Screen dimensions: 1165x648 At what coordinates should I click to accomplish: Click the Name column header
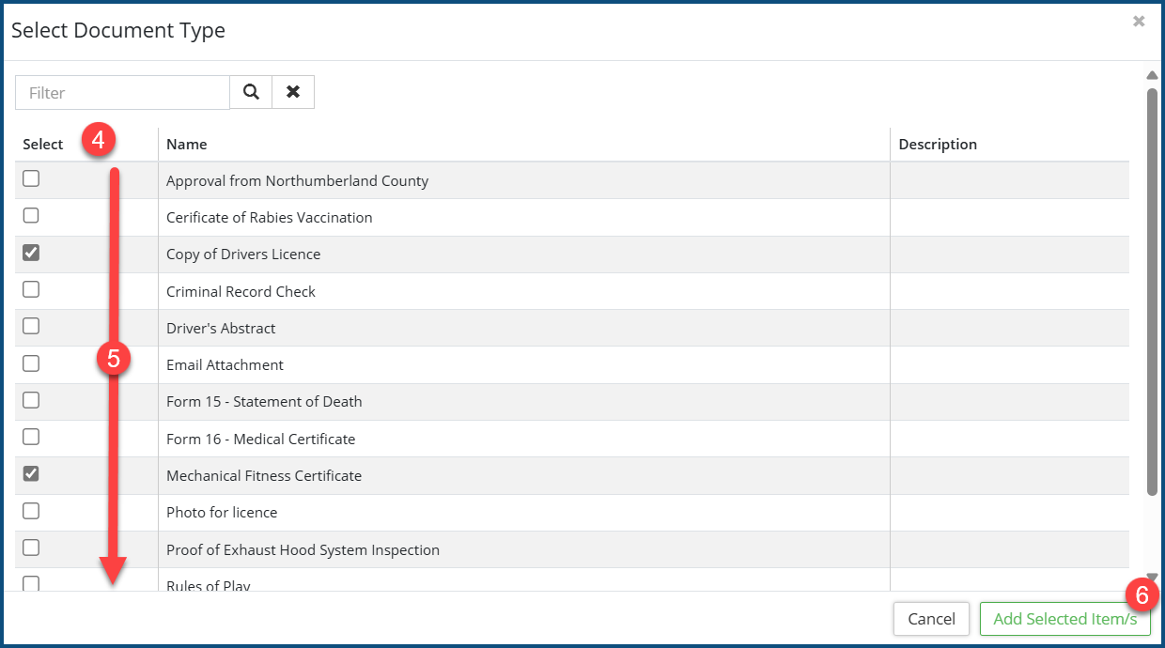coord(187,145)
